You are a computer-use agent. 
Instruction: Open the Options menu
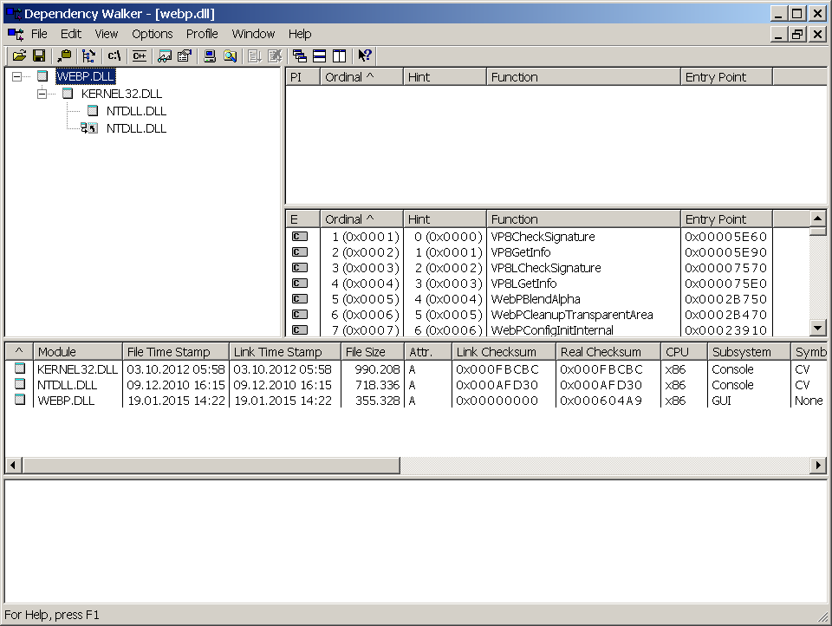point(153,34)
